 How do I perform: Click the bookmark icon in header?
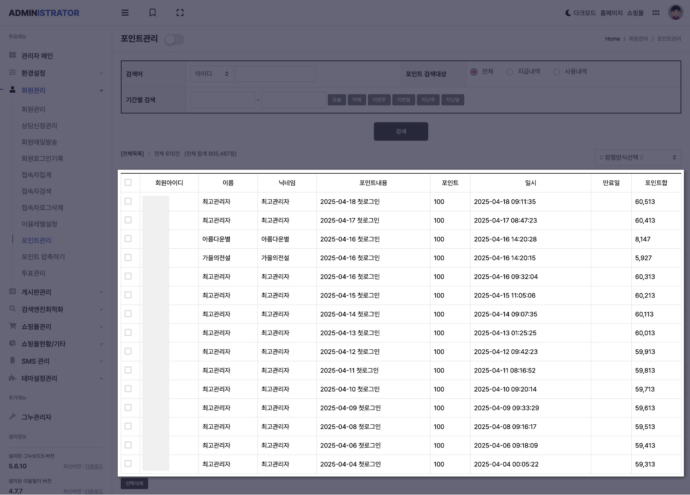click(153, 13)
